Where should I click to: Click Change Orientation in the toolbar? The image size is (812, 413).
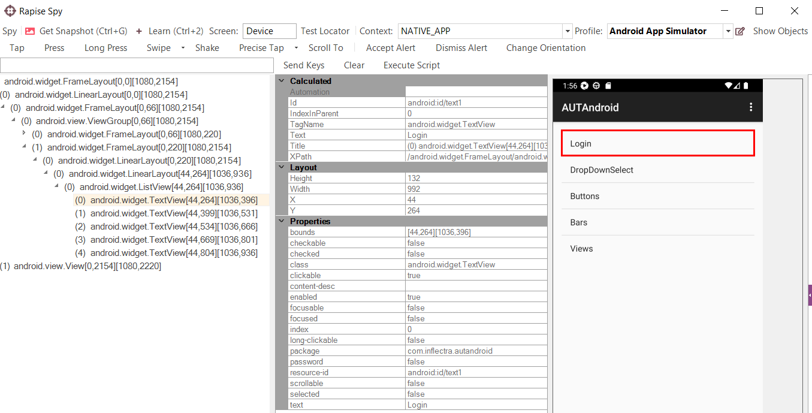[546, 48]
